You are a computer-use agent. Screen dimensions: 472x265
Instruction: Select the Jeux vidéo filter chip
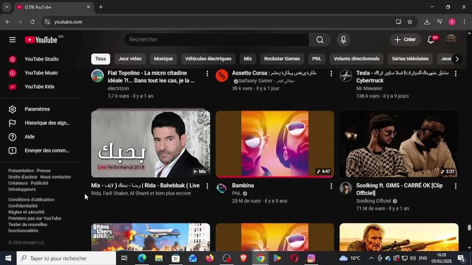[x=130, y=59]
